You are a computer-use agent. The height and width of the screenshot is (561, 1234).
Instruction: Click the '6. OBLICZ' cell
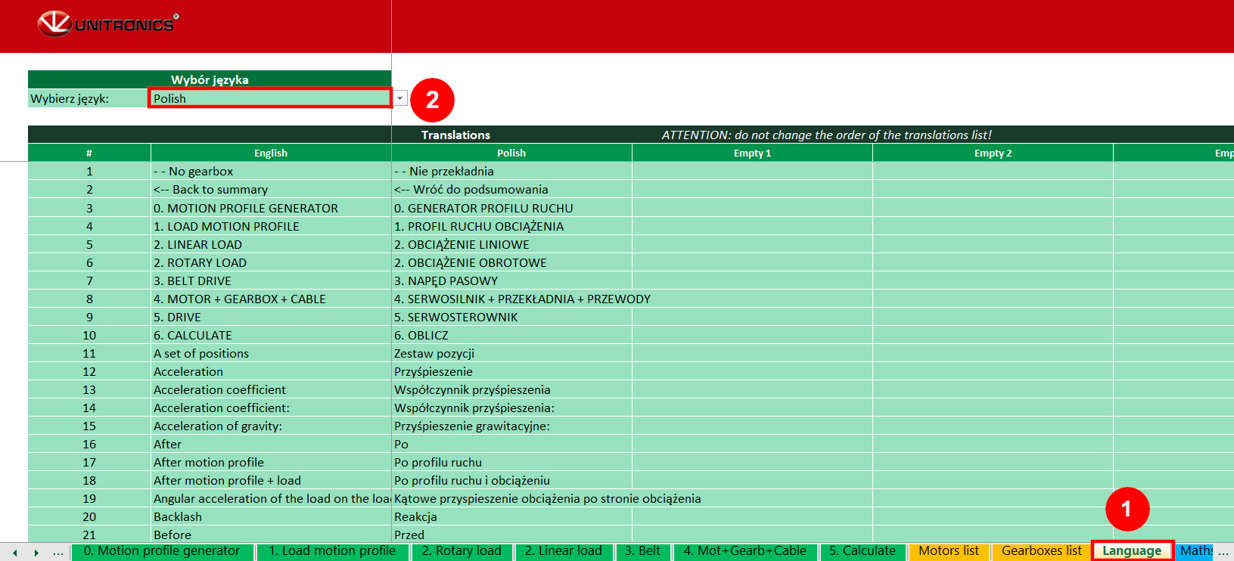click(511, 335)
